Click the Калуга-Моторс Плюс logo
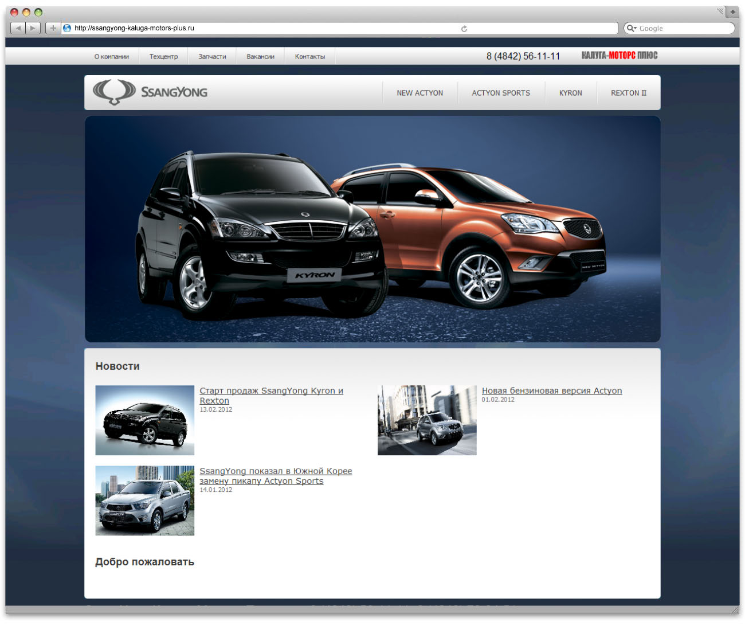 (x=619, y=56)
